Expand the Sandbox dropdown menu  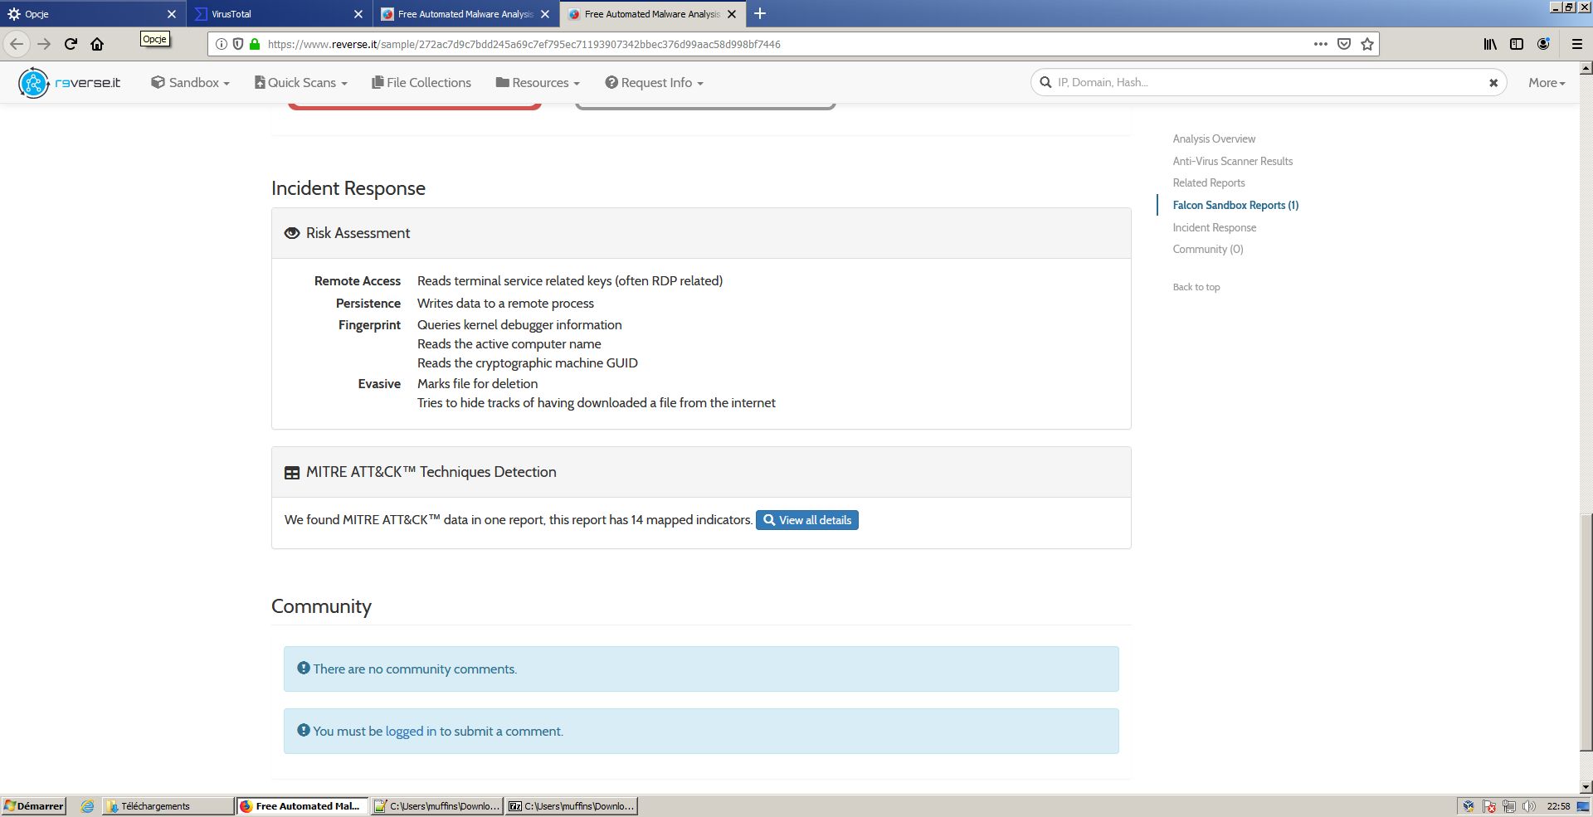[x=190, y=83]
